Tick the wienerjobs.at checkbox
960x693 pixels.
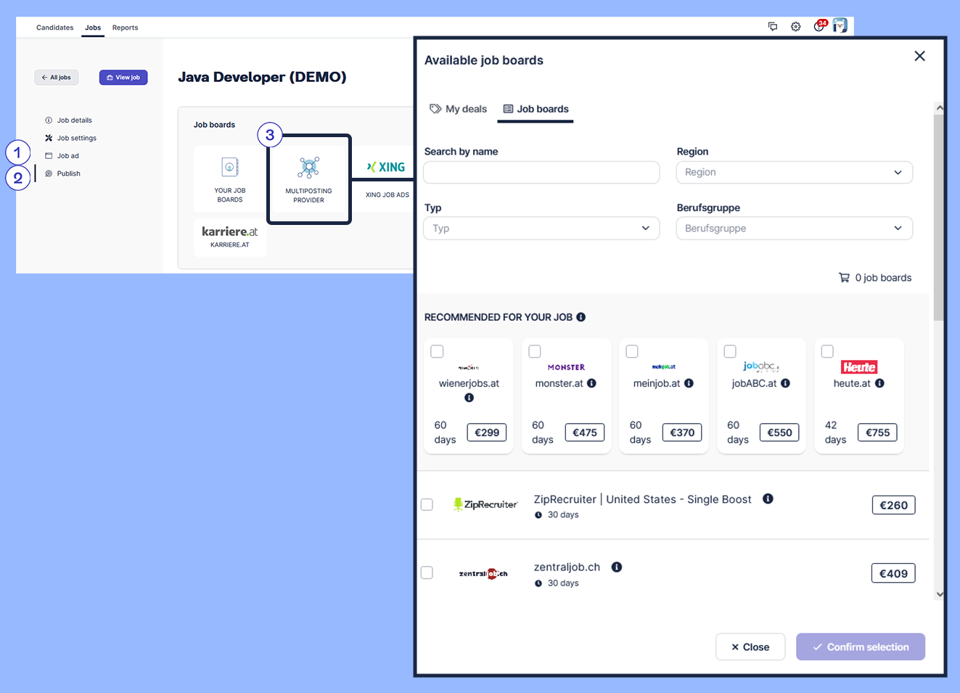coord(437,351)
